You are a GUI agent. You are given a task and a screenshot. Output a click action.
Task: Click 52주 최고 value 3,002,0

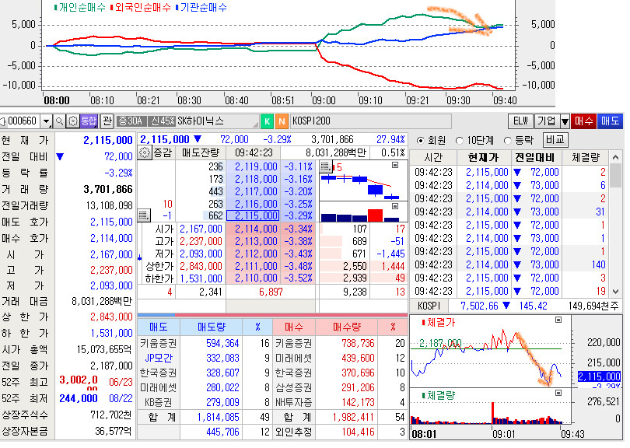click(79, 380)
